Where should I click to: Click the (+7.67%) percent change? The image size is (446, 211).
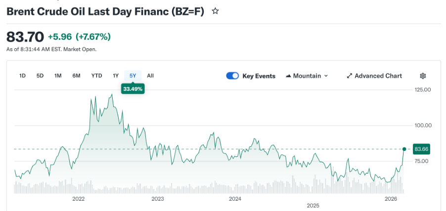(x=93, y=37)
